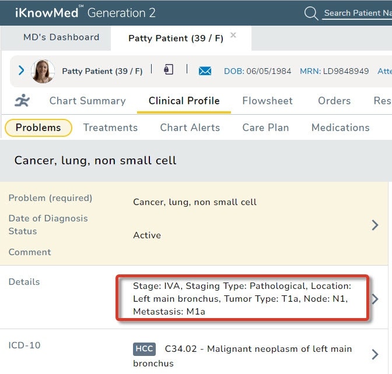Open the Chart Summary tab
392x374 pixels.
pos(87,101)
